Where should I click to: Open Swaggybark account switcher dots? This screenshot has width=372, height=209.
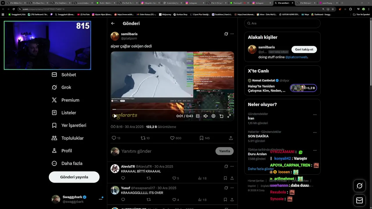101,199
